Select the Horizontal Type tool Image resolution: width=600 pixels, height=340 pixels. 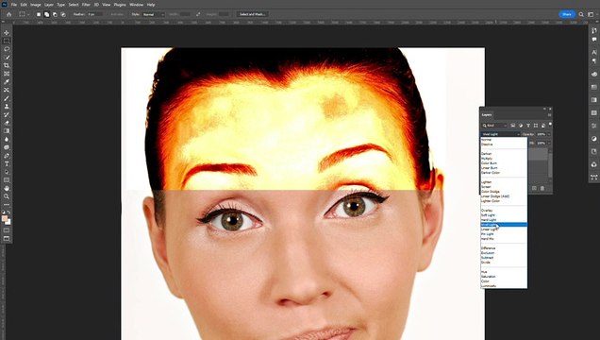(7, 164)
